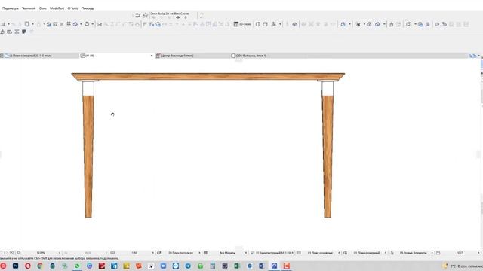Image resolution: width=483 pixels, height=271 pixels.
Task: Open the ModelPort menu
Action: [57, 8]
